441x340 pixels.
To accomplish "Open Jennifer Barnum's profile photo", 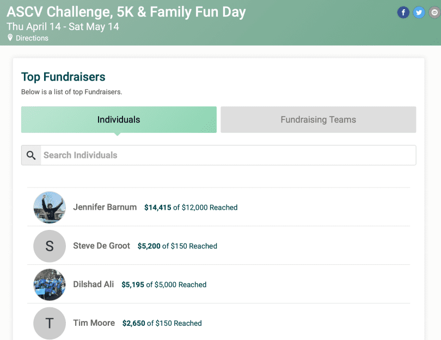I will pyautogui.click(x=50, y=208).
